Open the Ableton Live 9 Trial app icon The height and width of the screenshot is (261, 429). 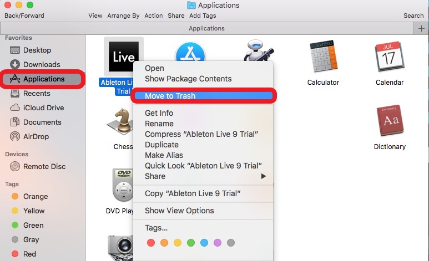124,57
